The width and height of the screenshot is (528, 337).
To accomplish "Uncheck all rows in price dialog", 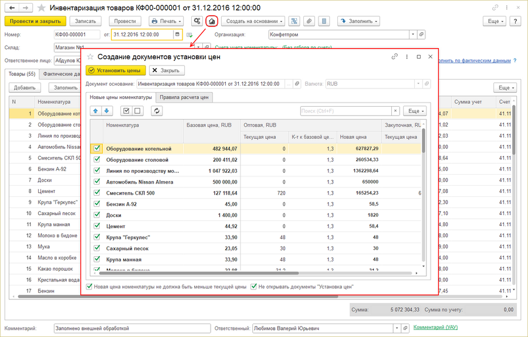I will click(137, 111).
